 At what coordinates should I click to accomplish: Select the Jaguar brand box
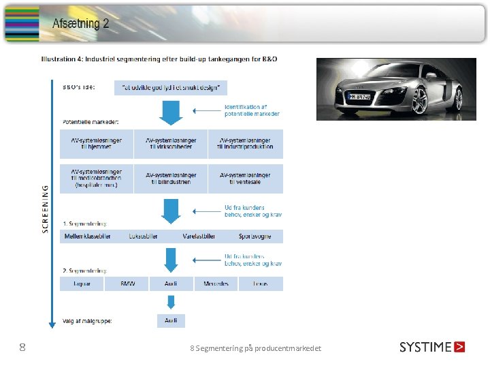tap(82, 283)
